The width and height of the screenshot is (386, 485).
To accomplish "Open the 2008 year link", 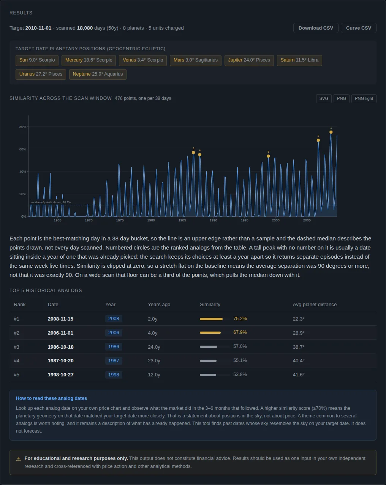I will coord(114,319).
